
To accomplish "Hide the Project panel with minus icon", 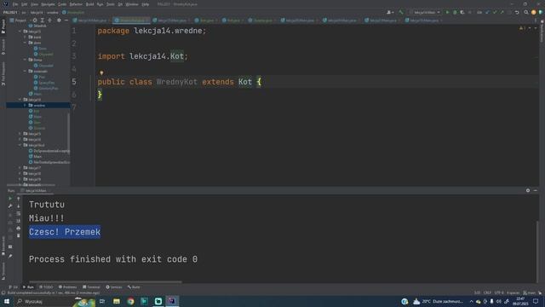I will coord(66,20).
